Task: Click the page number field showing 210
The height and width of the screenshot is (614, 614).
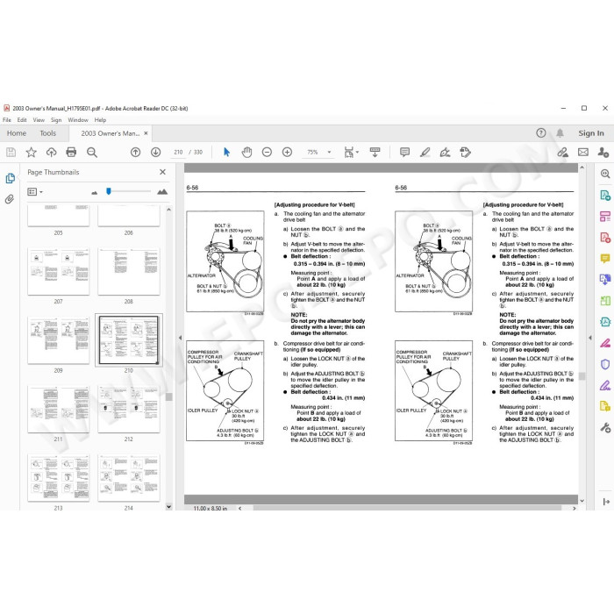Action: coord(178,153)
